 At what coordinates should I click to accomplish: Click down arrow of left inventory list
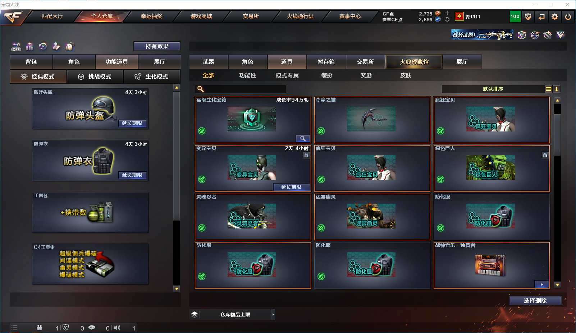pos(177,288)
